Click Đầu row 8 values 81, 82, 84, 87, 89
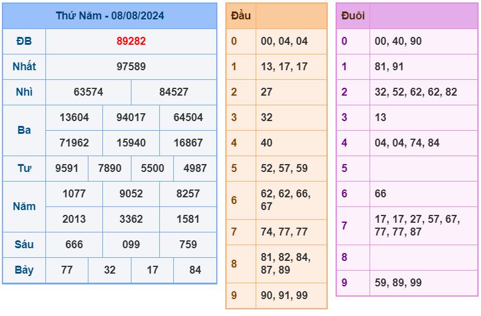Viewport: 481px width, 316px height. click(285, 263)
